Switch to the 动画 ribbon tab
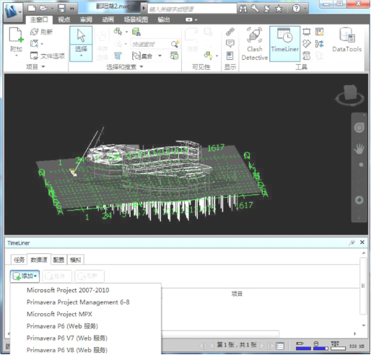This screenshot has height=355, width=371. click(108, 19)
